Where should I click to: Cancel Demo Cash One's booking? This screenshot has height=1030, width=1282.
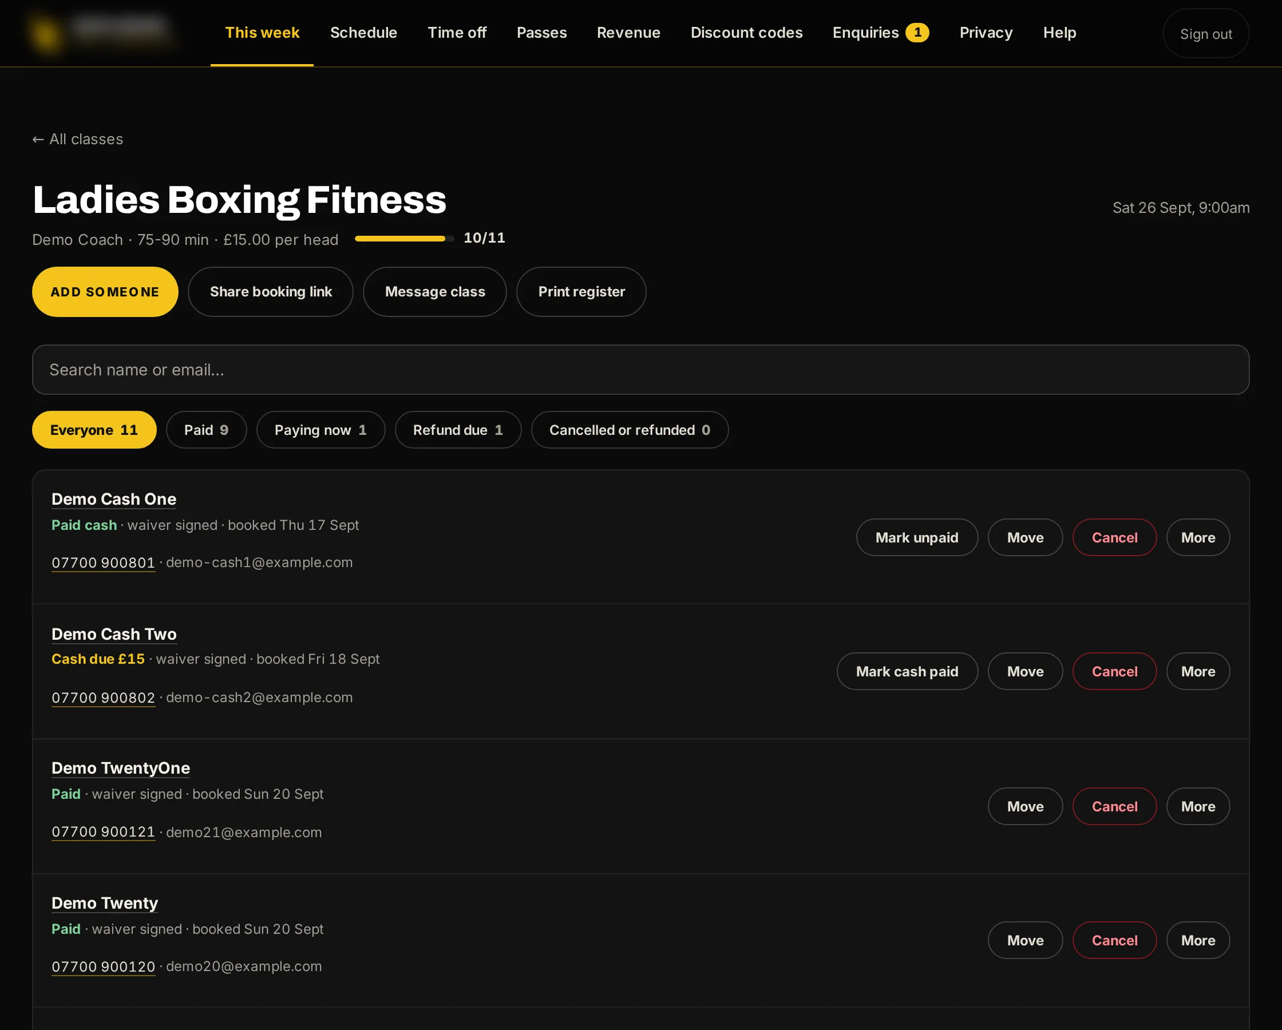(x=1114, y=537)
